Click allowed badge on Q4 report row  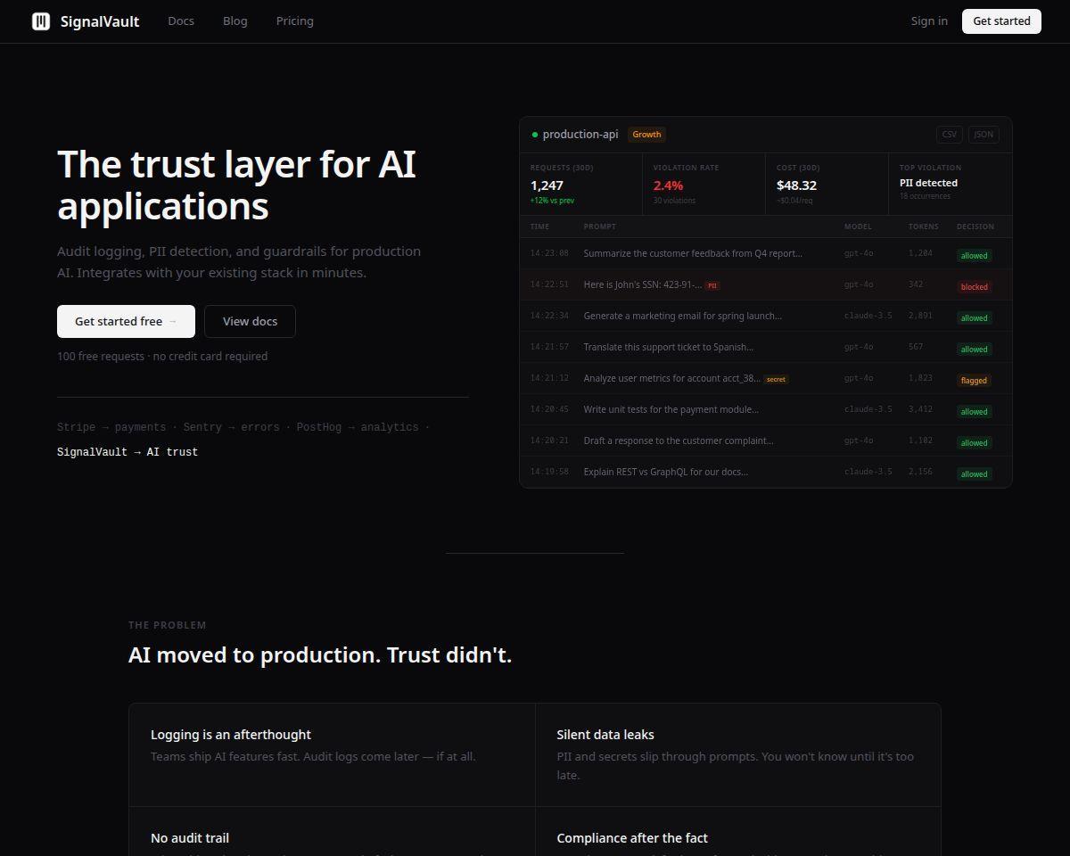(x=974, y=256)
